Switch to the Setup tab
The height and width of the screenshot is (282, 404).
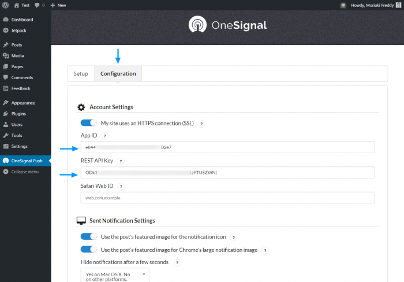[x=81, y=74]
